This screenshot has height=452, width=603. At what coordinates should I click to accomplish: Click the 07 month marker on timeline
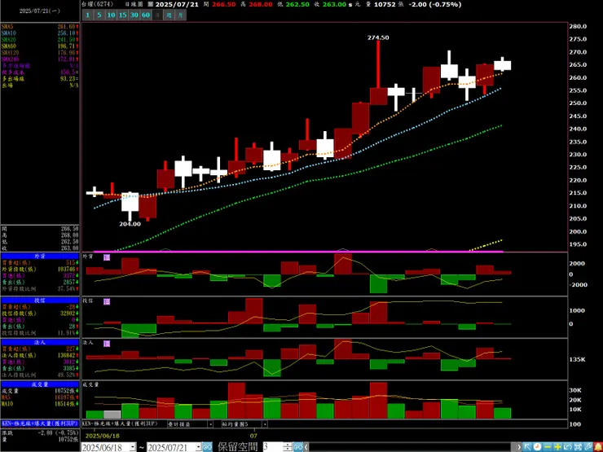pos(253,437)
